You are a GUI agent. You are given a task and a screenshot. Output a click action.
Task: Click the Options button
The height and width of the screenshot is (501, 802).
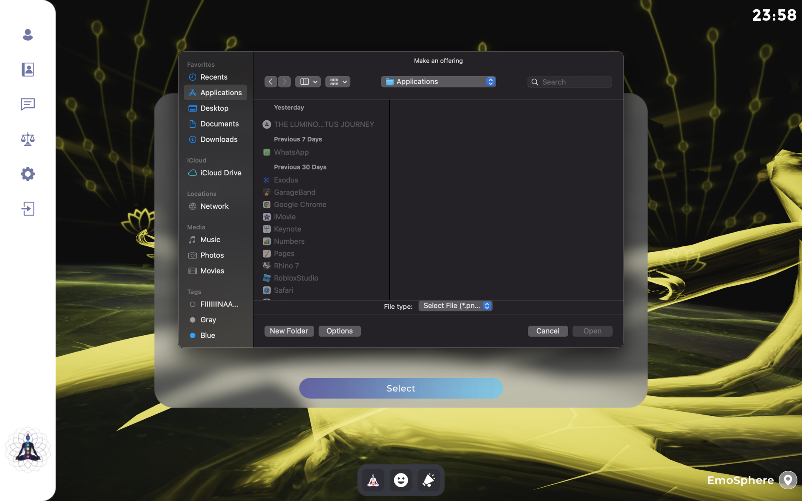(340, 331)
